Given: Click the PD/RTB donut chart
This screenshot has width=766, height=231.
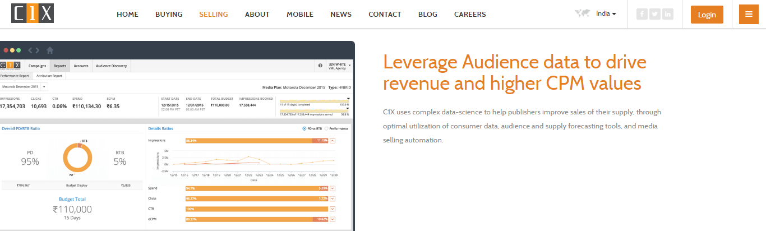Looking at the screenshot, I should (77, 160).
